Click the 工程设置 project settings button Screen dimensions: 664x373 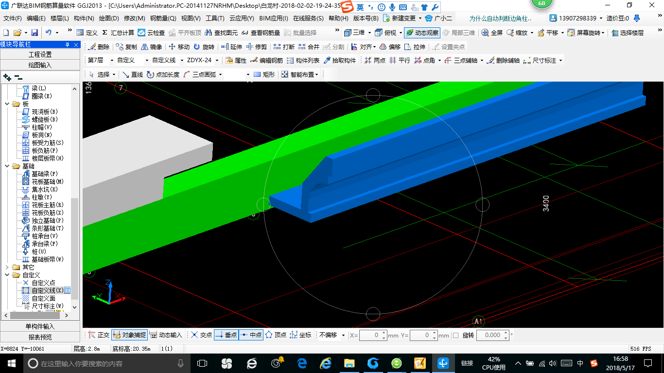click(x=40, y=54)
